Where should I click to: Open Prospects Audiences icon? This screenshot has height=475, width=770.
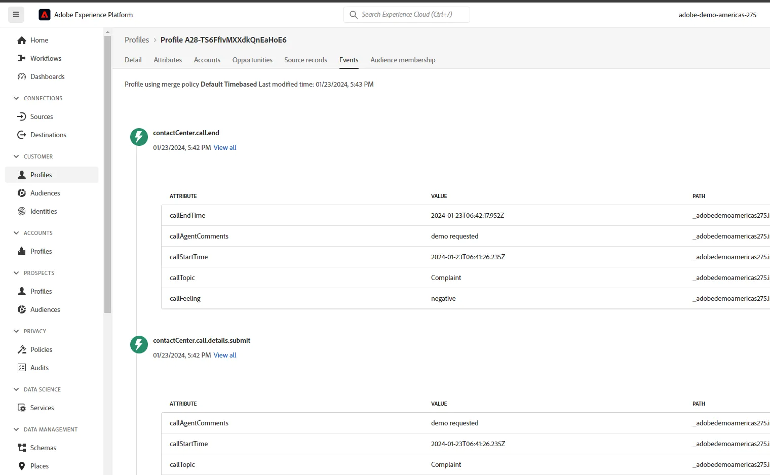click(x=22, y=309)
